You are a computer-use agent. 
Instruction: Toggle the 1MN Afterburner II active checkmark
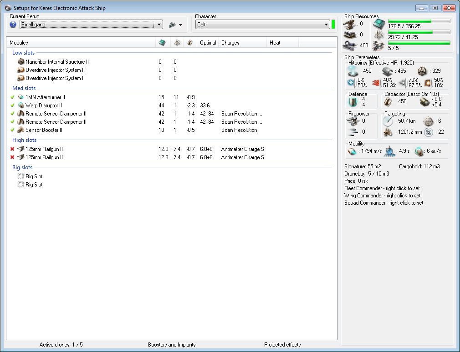coord(12,97)
